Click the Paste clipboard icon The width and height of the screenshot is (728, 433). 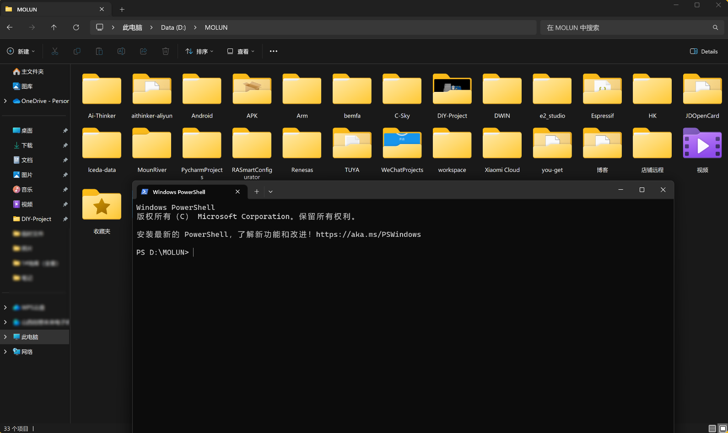[99, 51]
